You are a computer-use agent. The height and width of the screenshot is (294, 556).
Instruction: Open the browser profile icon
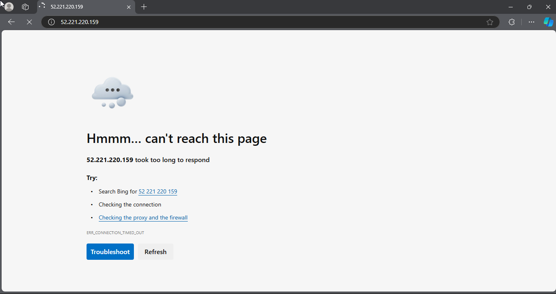coord(9,7)
